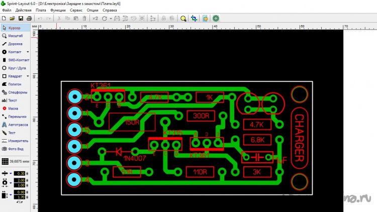Viewport: 377px width, 212px height.
Task: Select the Масштаб zoom tool
Action: pos(14,36)
